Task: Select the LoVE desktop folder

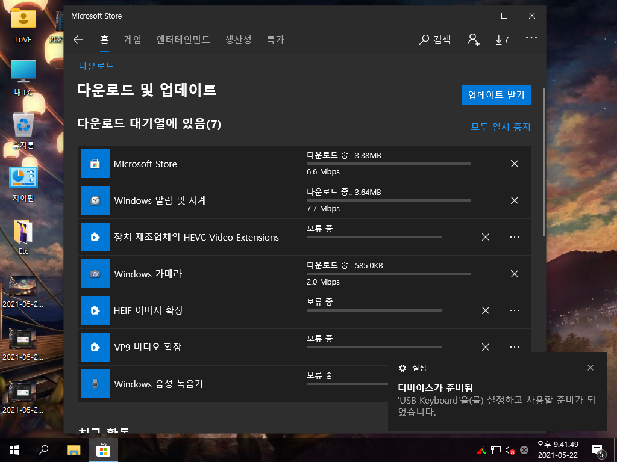Action: coord(23,24)
